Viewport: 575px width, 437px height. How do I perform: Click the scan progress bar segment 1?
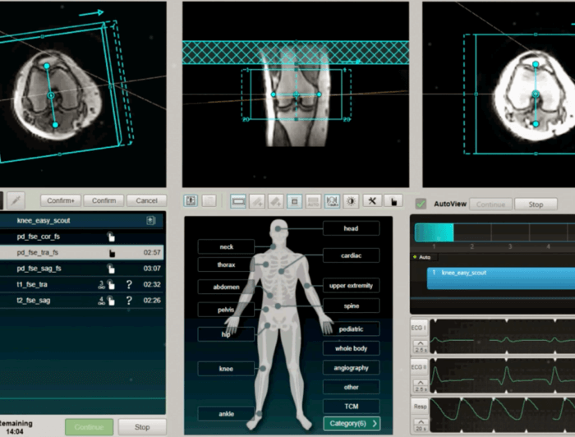(433, 233)
